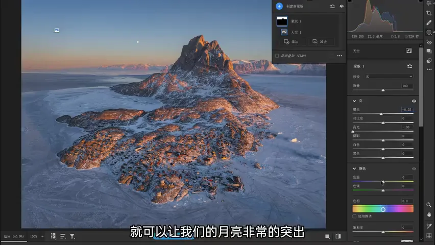435x245 pixels.
Task: Click the invert mask icon beside 天空
Action: (x=408, y=51)
